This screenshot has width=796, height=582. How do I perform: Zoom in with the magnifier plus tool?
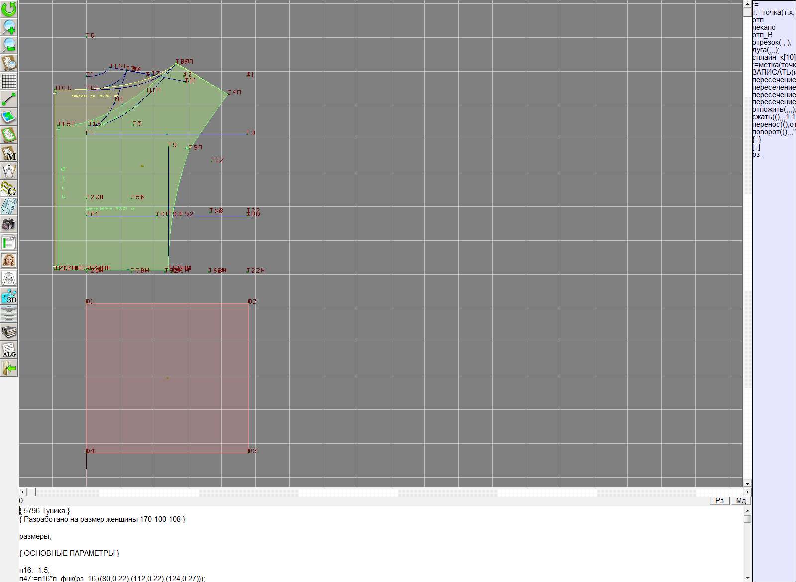point(9,27)
